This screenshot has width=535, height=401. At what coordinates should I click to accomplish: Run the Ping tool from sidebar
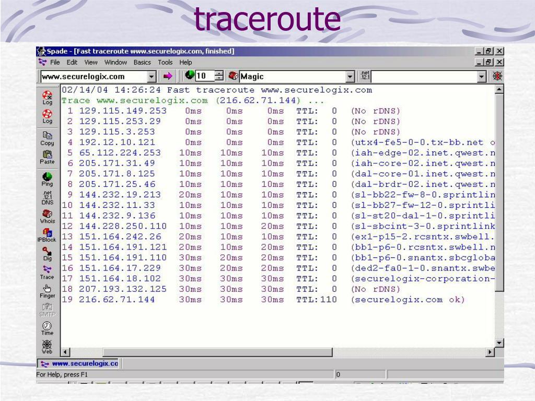pos(47,180)
